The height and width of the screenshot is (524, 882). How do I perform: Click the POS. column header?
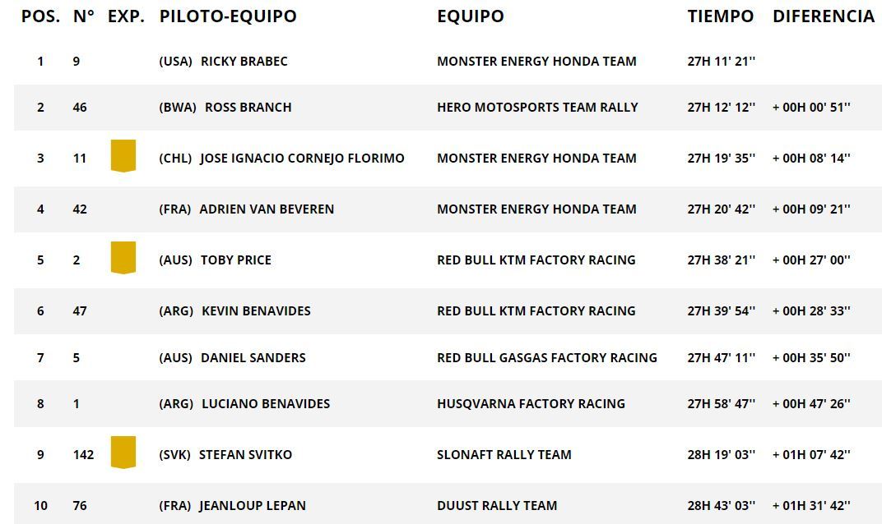pos(40,16)
